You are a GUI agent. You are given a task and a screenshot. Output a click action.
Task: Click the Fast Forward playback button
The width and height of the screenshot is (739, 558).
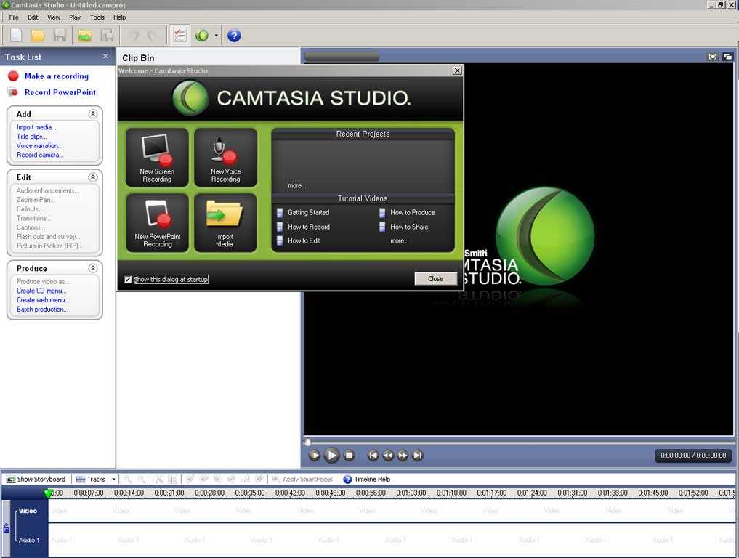point(403,456)
